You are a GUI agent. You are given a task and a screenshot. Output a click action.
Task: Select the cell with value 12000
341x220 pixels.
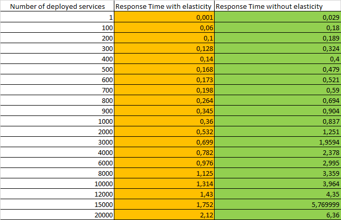57,193
